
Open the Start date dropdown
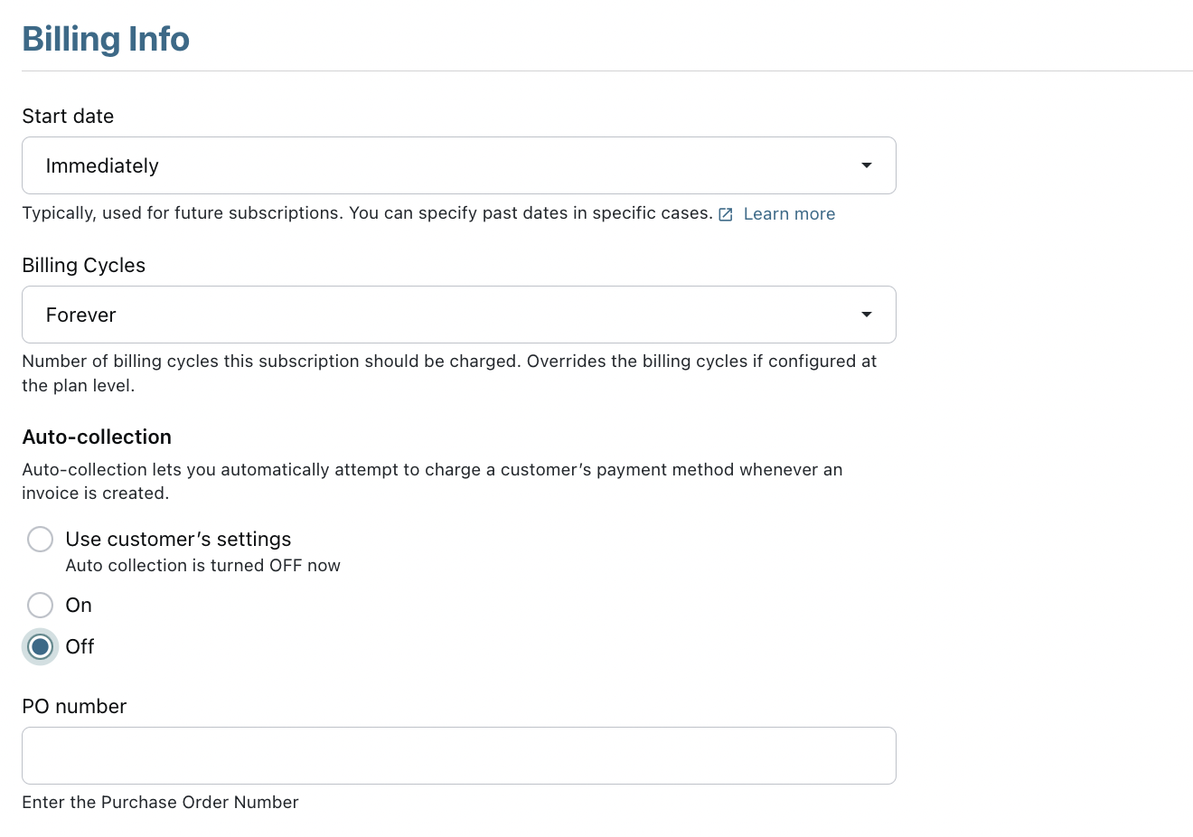point(458,165)
